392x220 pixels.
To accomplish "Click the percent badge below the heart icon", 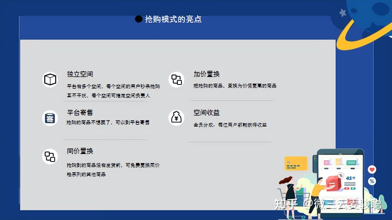I will coord(372,181).
